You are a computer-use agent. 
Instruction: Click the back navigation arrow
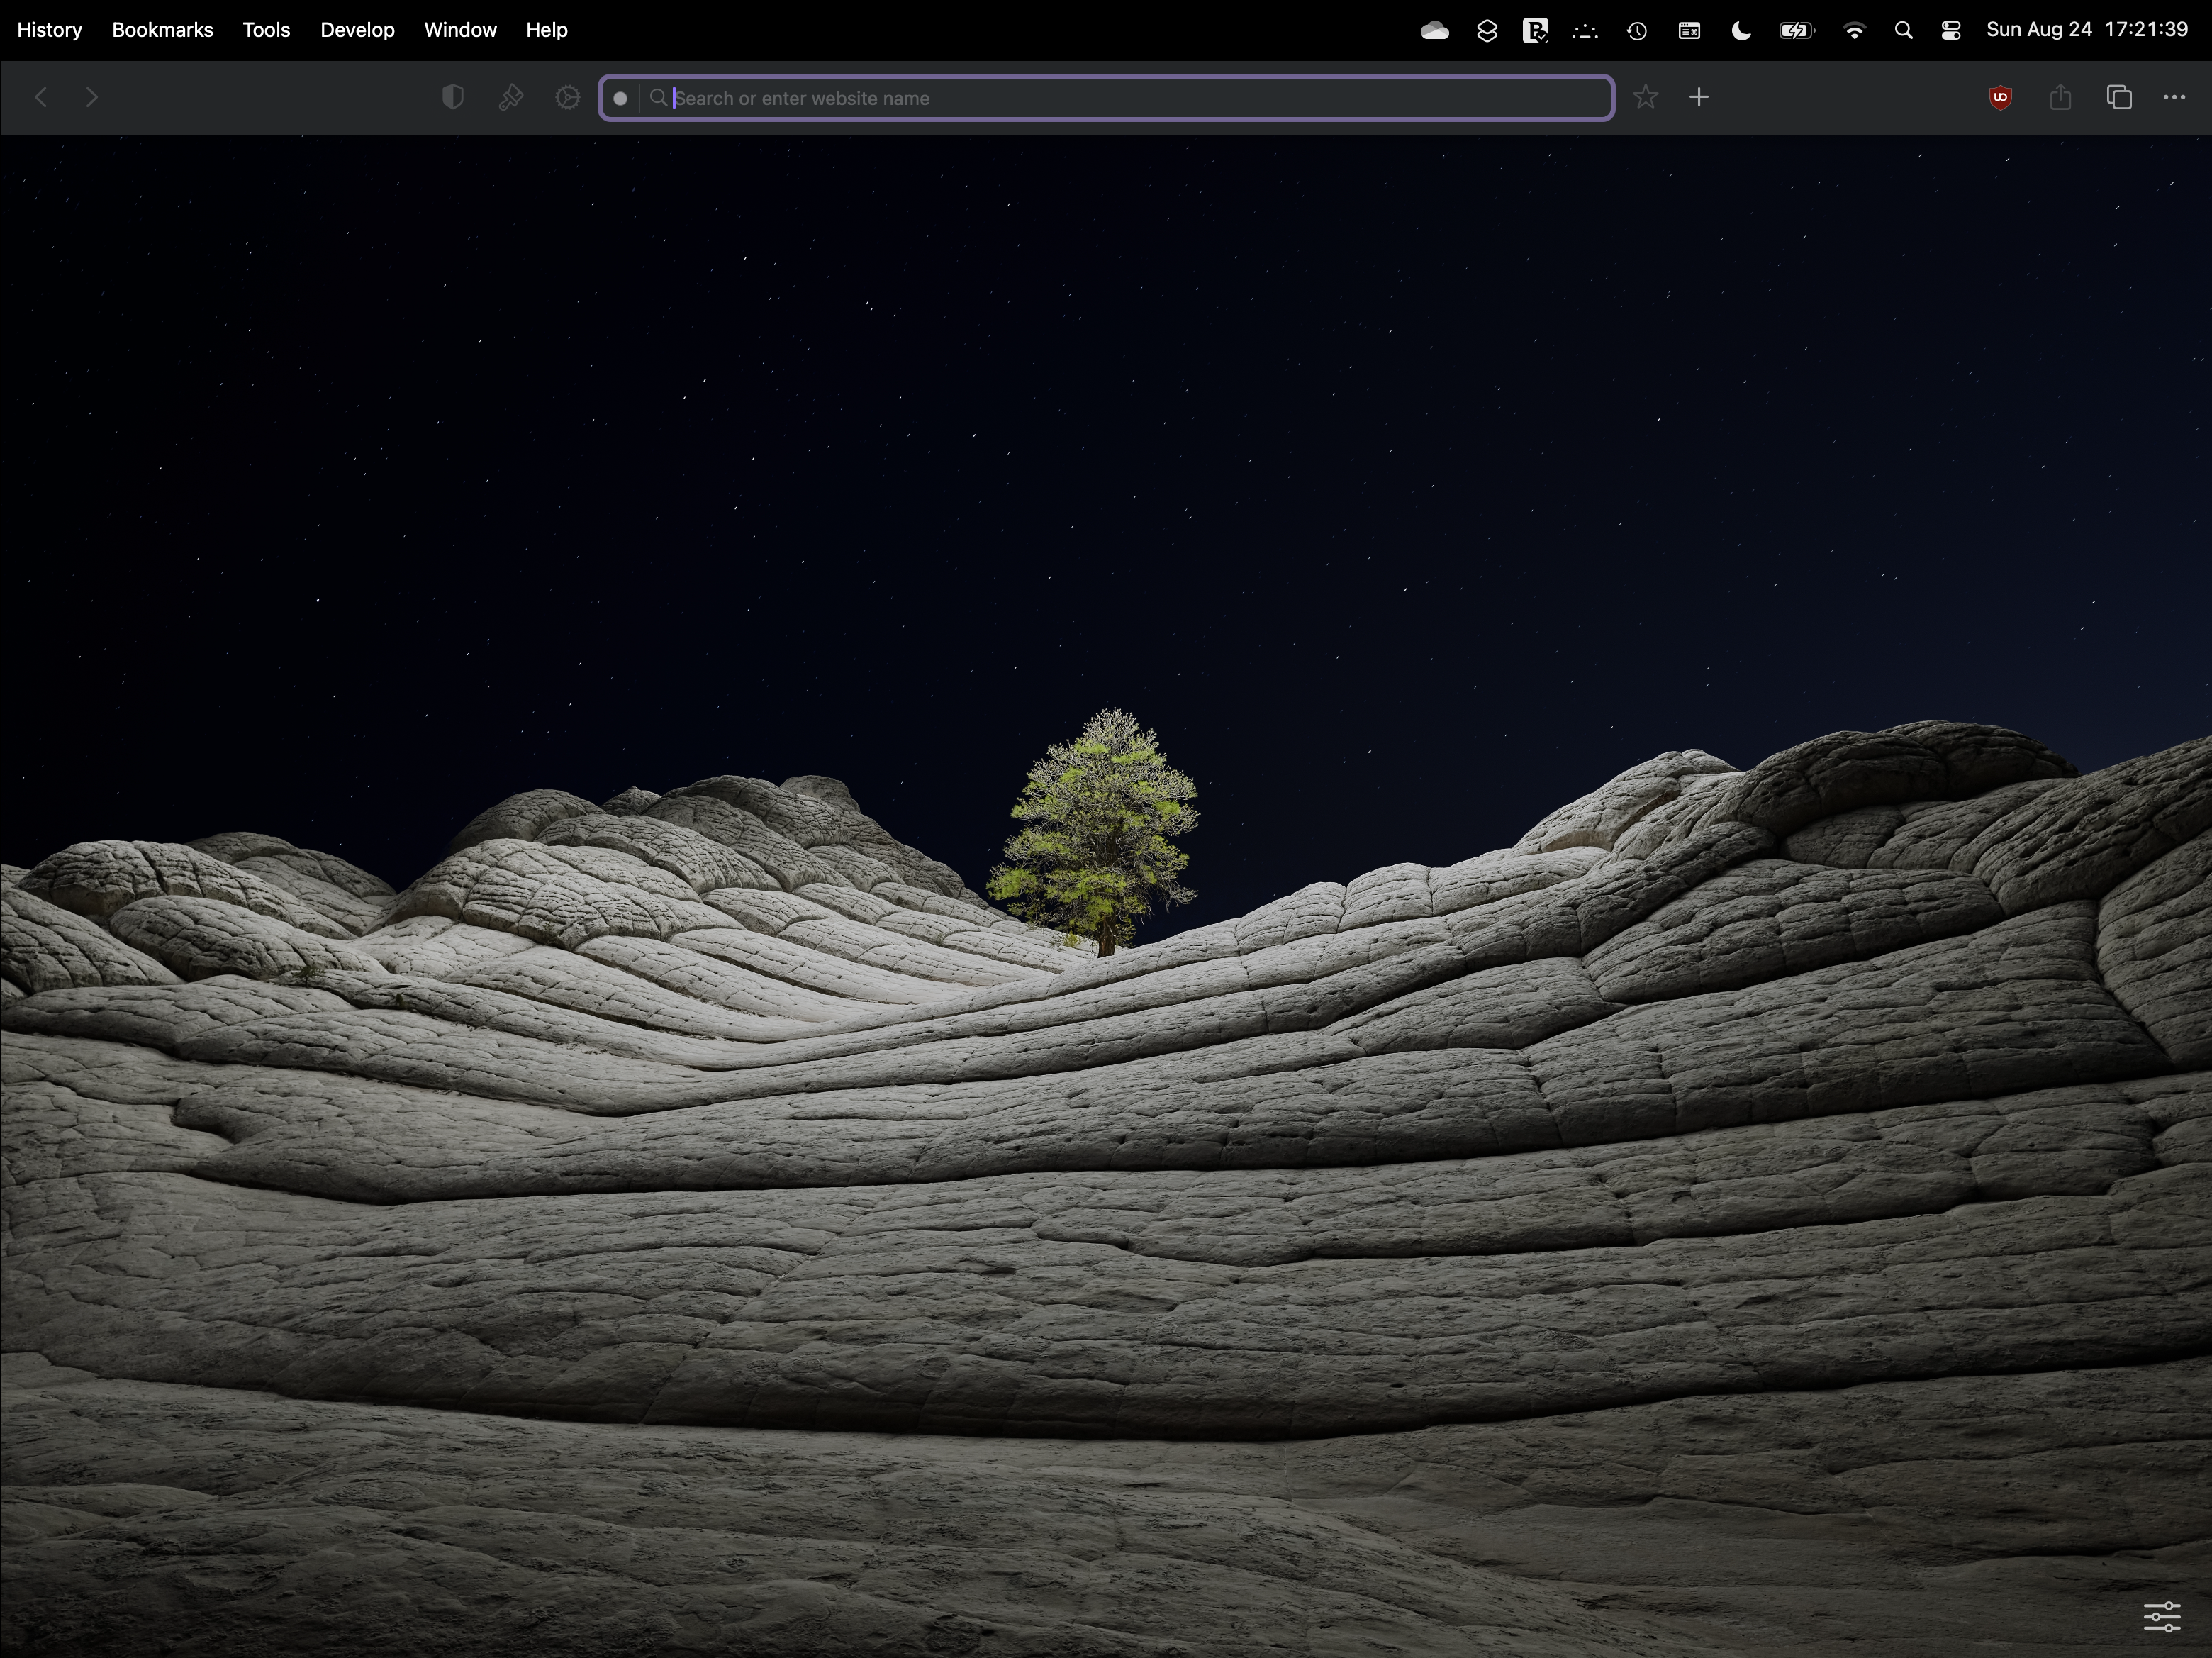(x=40, y=97)
